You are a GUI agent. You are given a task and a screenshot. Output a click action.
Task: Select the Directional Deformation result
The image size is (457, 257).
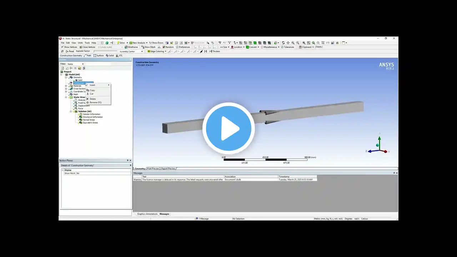click(x=93, y=117)
